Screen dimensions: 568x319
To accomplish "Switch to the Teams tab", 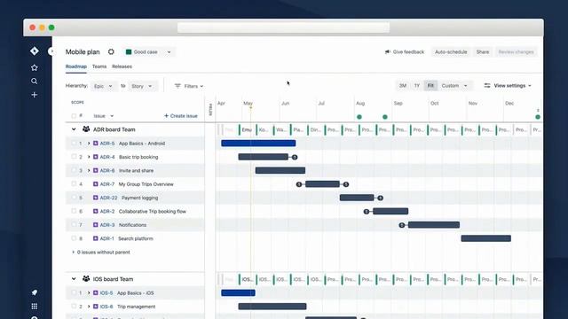I will [x=99, y=66].
